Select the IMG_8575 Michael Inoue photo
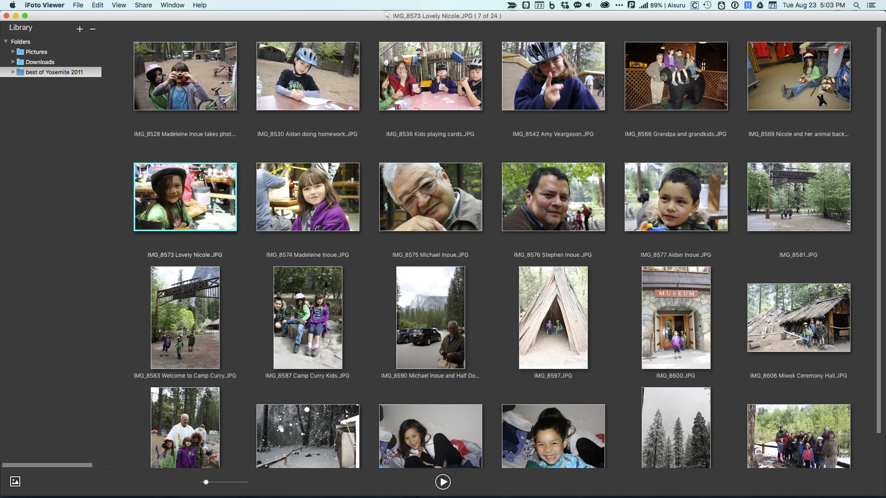Image resolution: width=886 pixels, height=498 pixels. [430, 197]
